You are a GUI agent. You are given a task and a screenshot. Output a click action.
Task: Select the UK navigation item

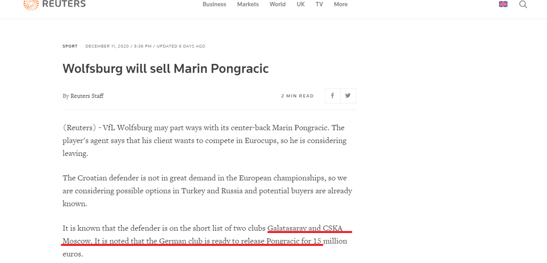tap(300, 4)
